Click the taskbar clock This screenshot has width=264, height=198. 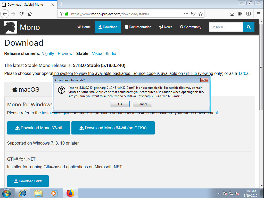coord(250,193)
